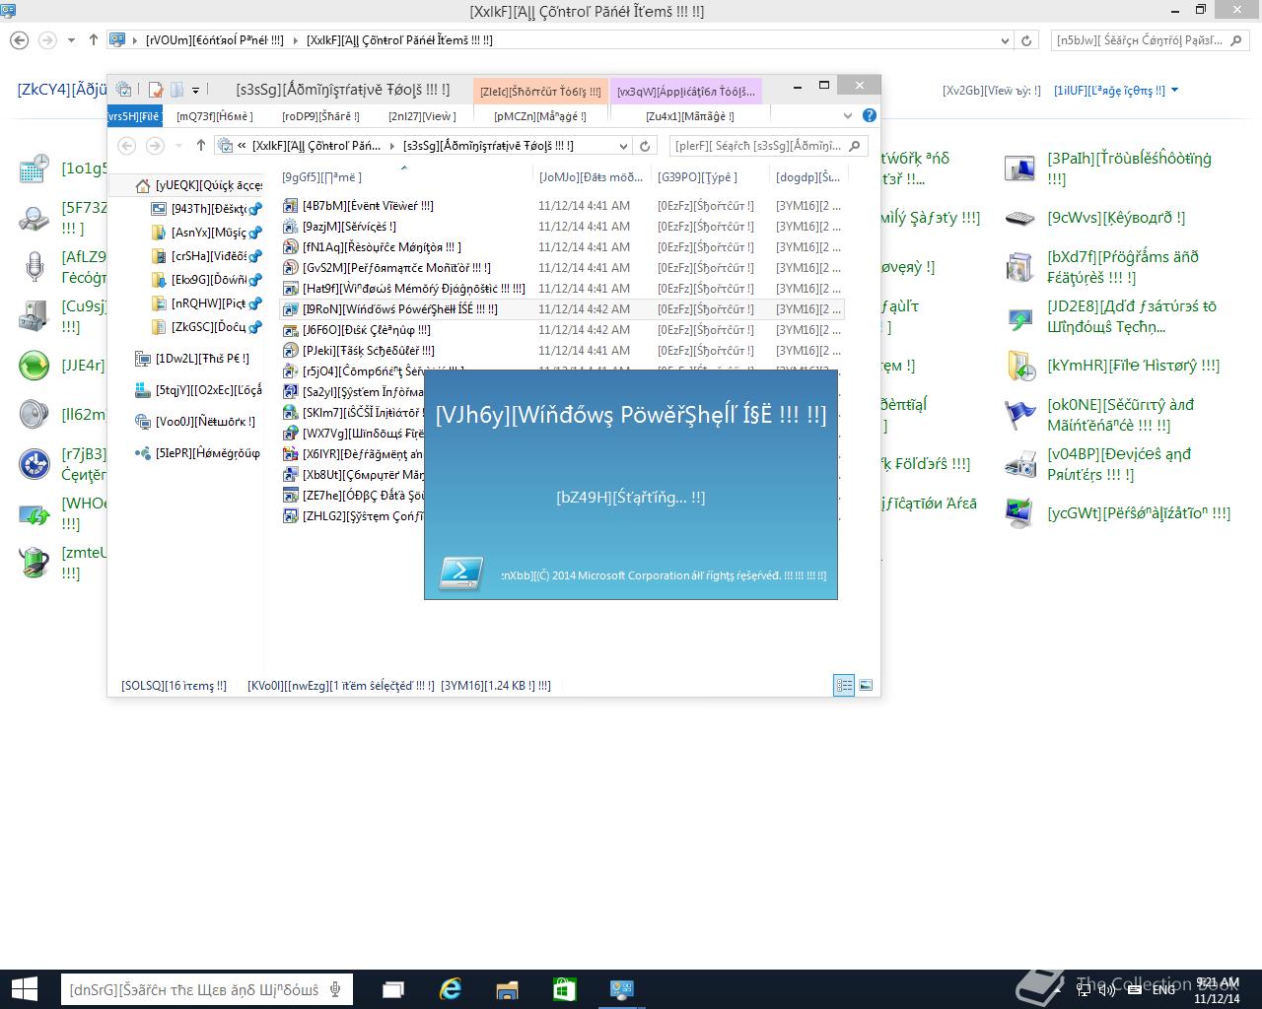The image size is (1262, 1009).
Task: Open recent locations dropdown in Administrative Tools
Action: [178, 146]
